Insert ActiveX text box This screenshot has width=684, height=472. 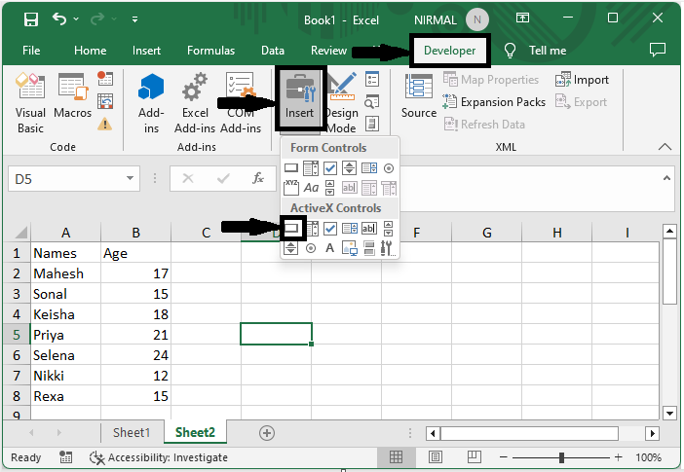pyautogui.click(x=369, y=228)
